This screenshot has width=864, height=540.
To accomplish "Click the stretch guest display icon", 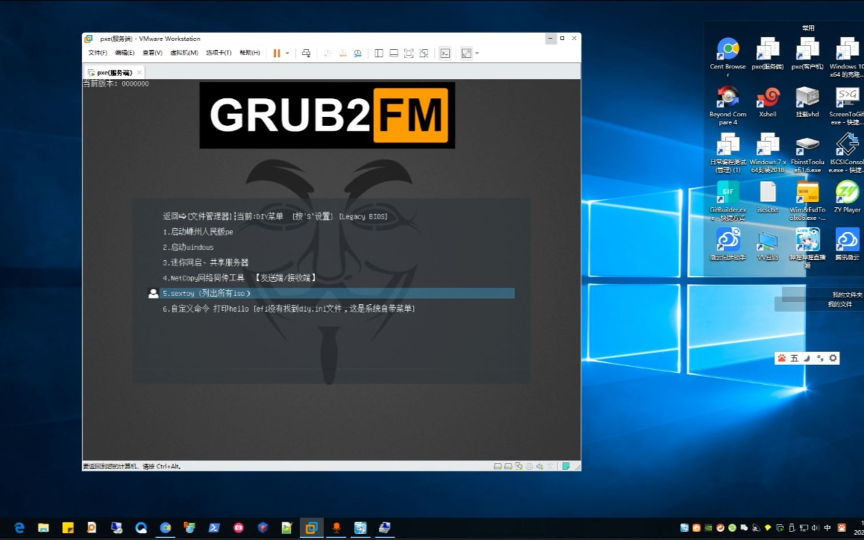I will 467,53.
